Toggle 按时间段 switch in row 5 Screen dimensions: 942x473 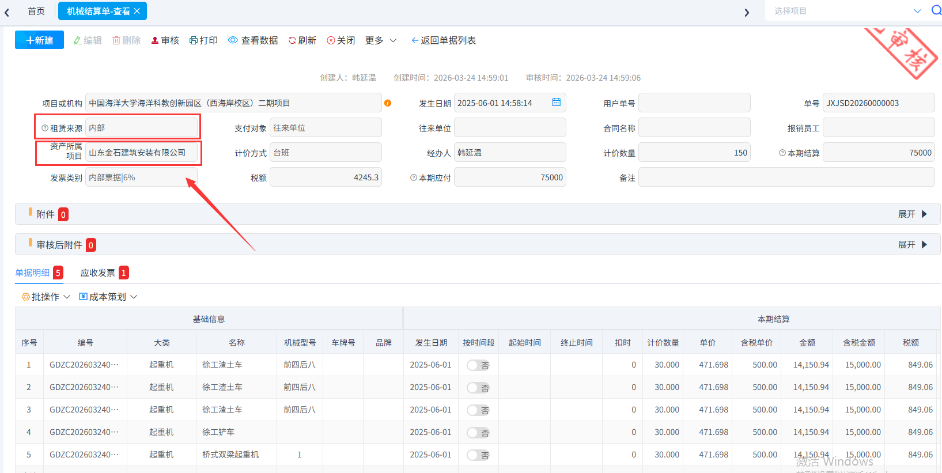478,455
